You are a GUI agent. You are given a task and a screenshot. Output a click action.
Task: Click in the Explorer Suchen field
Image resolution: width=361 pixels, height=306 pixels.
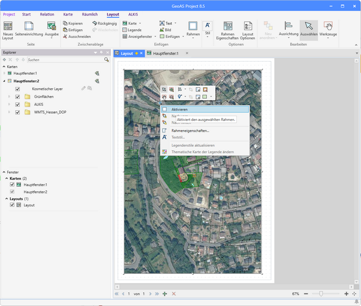65,60
